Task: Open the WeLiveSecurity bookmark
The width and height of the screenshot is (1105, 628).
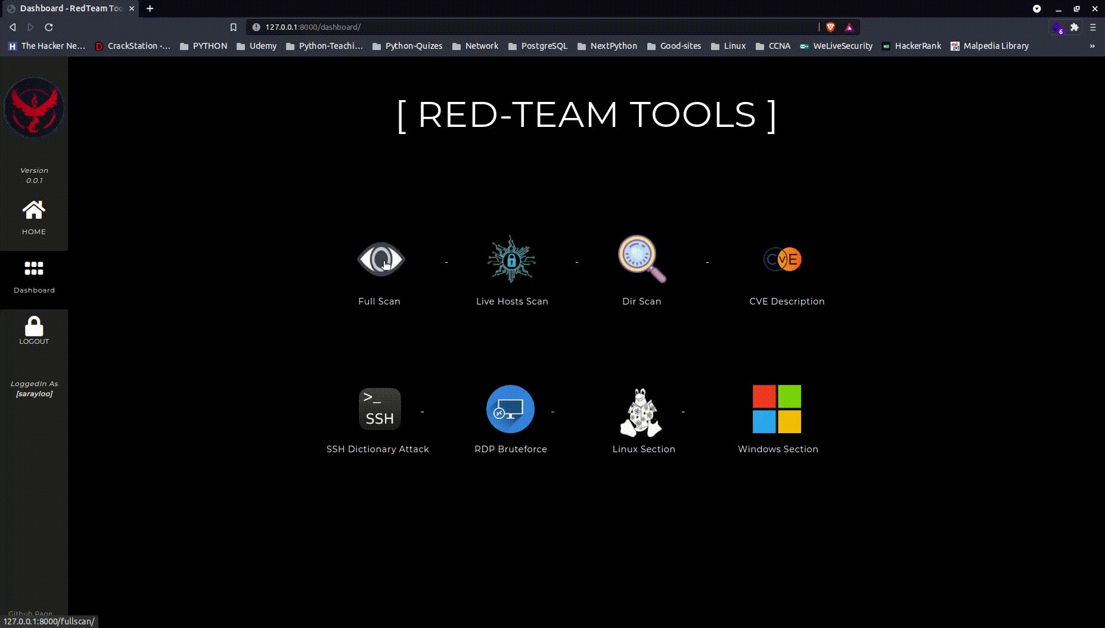Action: click(836, 46)
